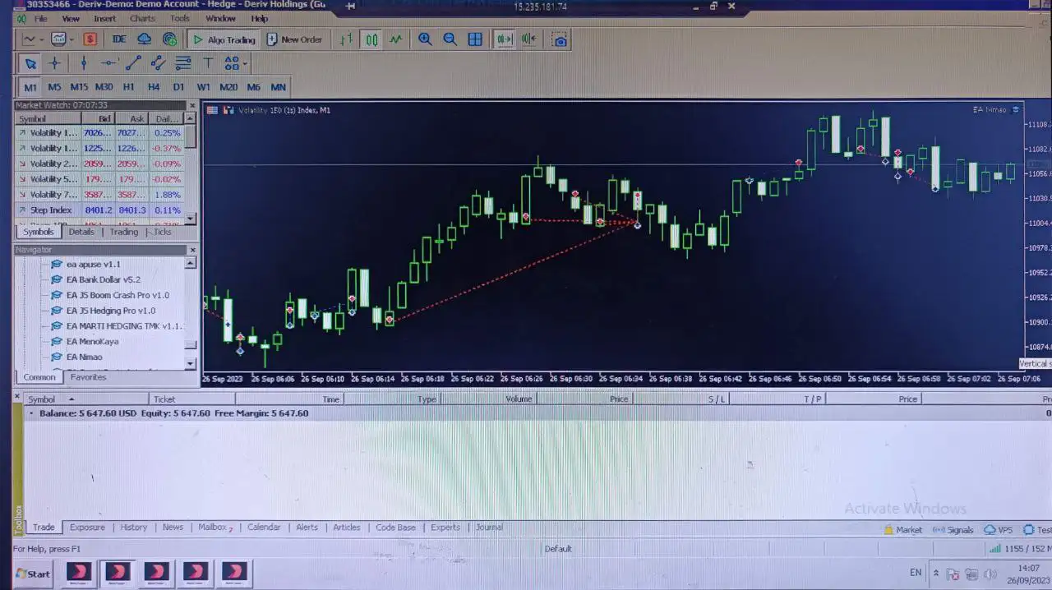Viewport: 1052px width, 590px height.
Task: Click the New Order button
Action: [x=294, y=39]
